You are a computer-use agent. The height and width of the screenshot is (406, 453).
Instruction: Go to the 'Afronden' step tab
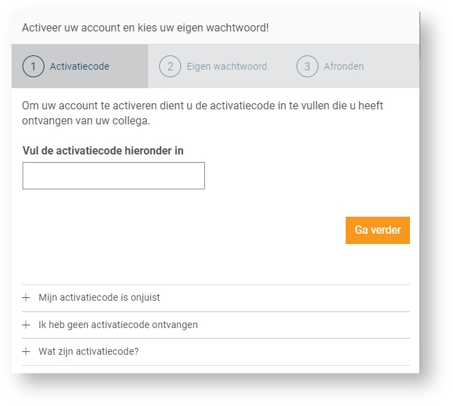pyautogui.click(x=344, y=66)
